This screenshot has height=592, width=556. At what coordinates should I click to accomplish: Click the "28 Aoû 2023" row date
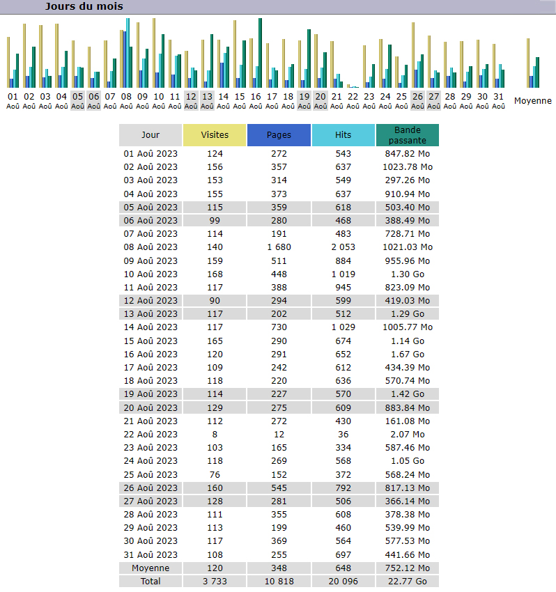(150, 514)
